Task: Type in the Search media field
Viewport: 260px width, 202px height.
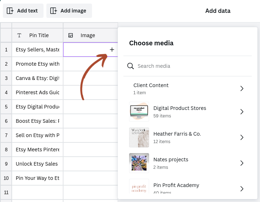Action: click(x=193, y=66)
